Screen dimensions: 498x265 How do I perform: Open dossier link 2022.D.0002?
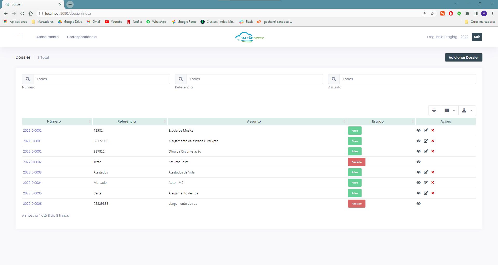pyautogui.click(x=32, y=162)
